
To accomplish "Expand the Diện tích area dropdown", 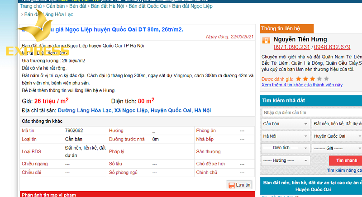I will [285, 148].
